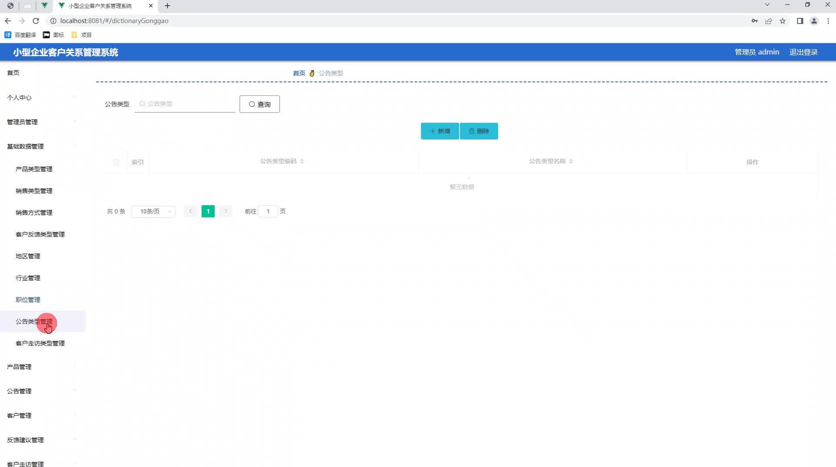The image size is (836, 467).
Task: Click 查询 search button
Action: (x=260, y=104)
